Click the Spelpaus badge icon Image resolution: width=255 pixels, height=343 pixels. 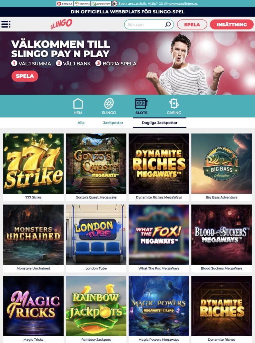pos(65,3)
